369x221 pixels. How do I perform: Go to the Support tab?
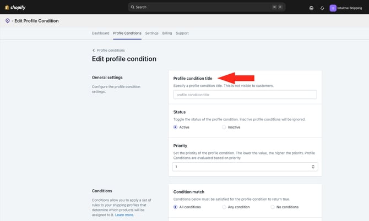[x=182, y=33]
